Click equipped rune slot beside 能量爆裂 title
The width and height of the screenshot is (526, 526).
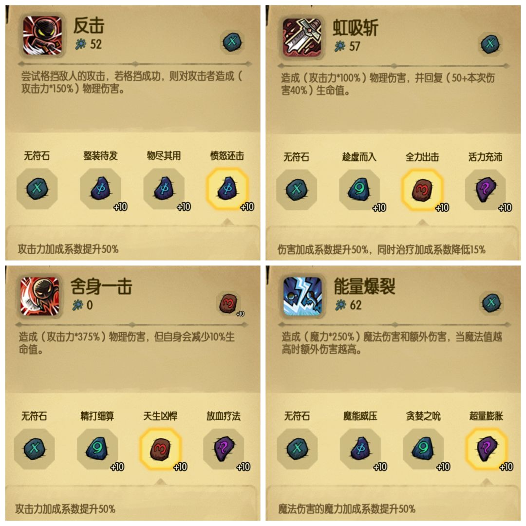491,302
